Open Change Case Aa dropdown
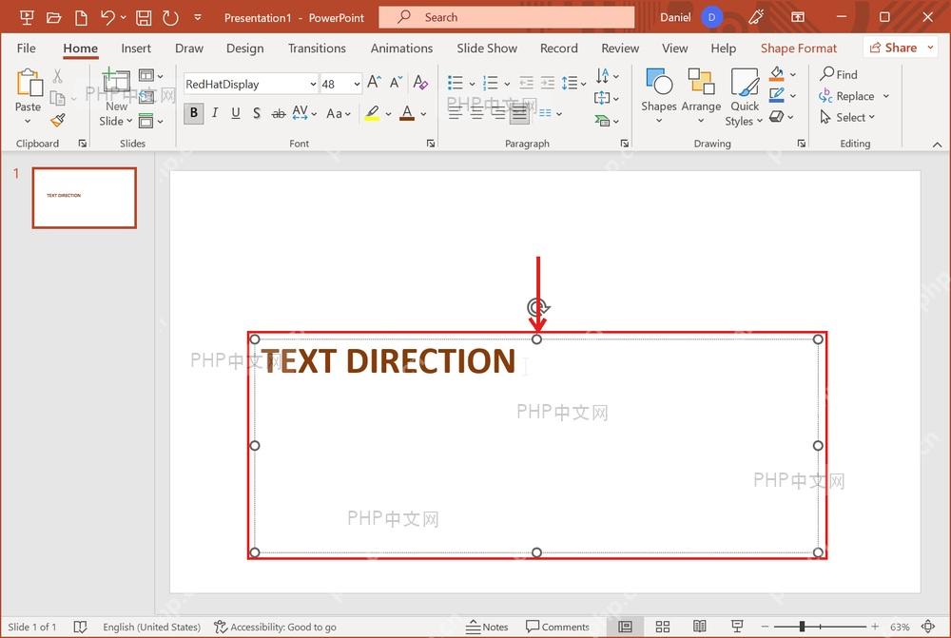This screenshot has height=638, width=951. [339, 113]
